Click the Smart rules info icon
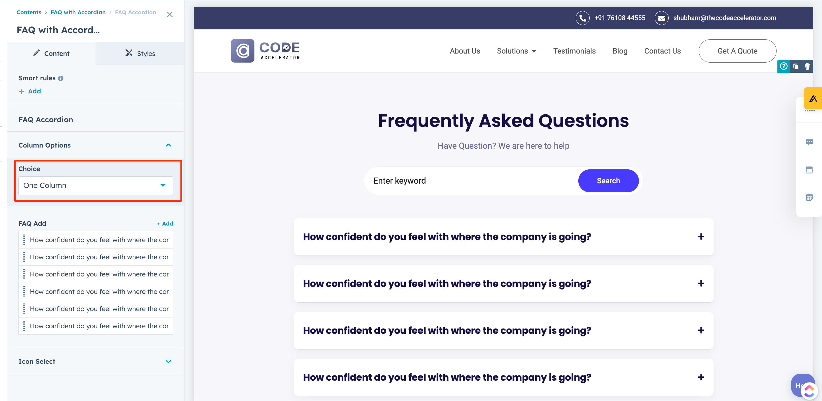 [x=61, y=78]
